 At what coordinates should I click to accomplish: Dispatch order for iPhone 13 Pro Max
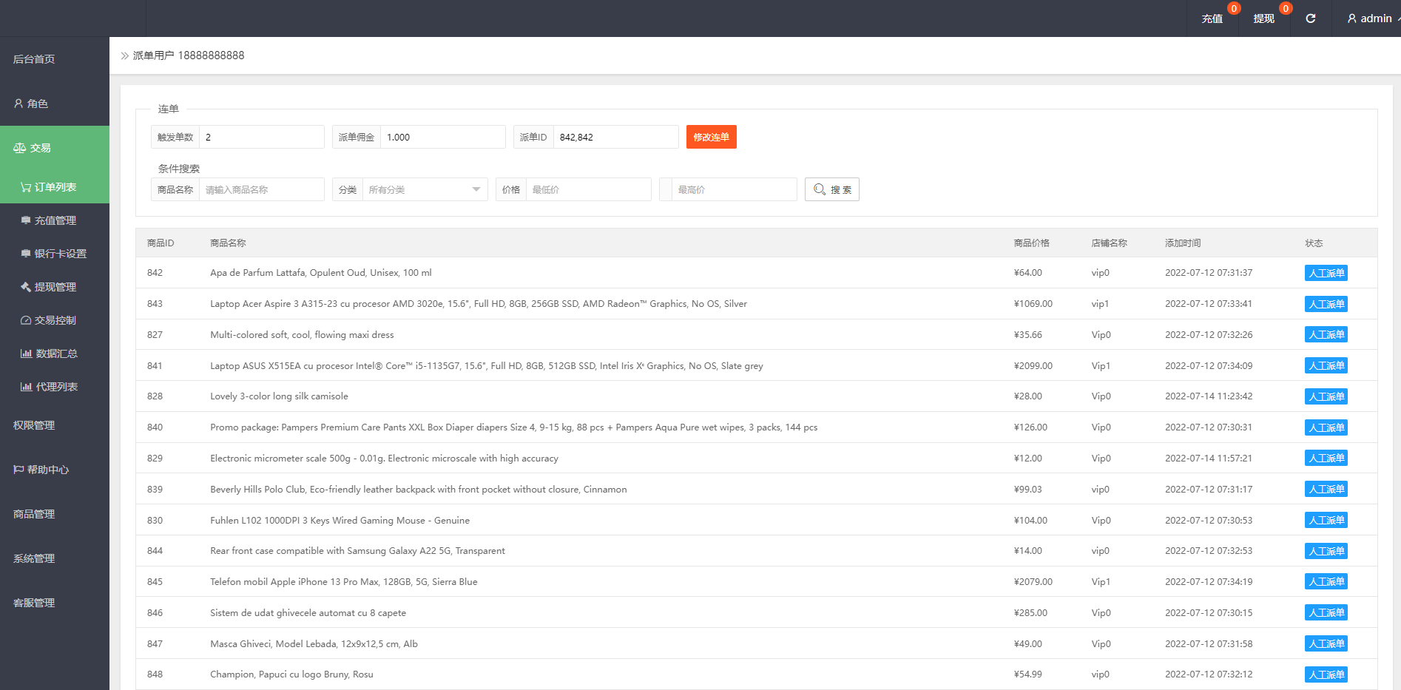pos(1326,582)
